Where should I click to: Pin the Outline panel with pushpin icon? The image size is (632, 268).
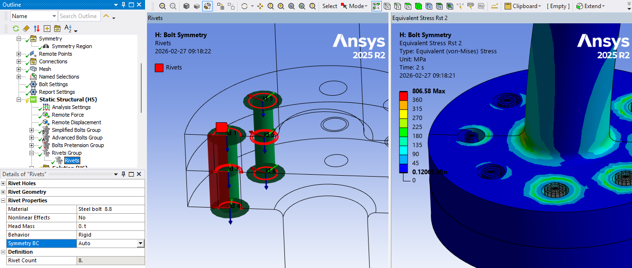(124, 5)
